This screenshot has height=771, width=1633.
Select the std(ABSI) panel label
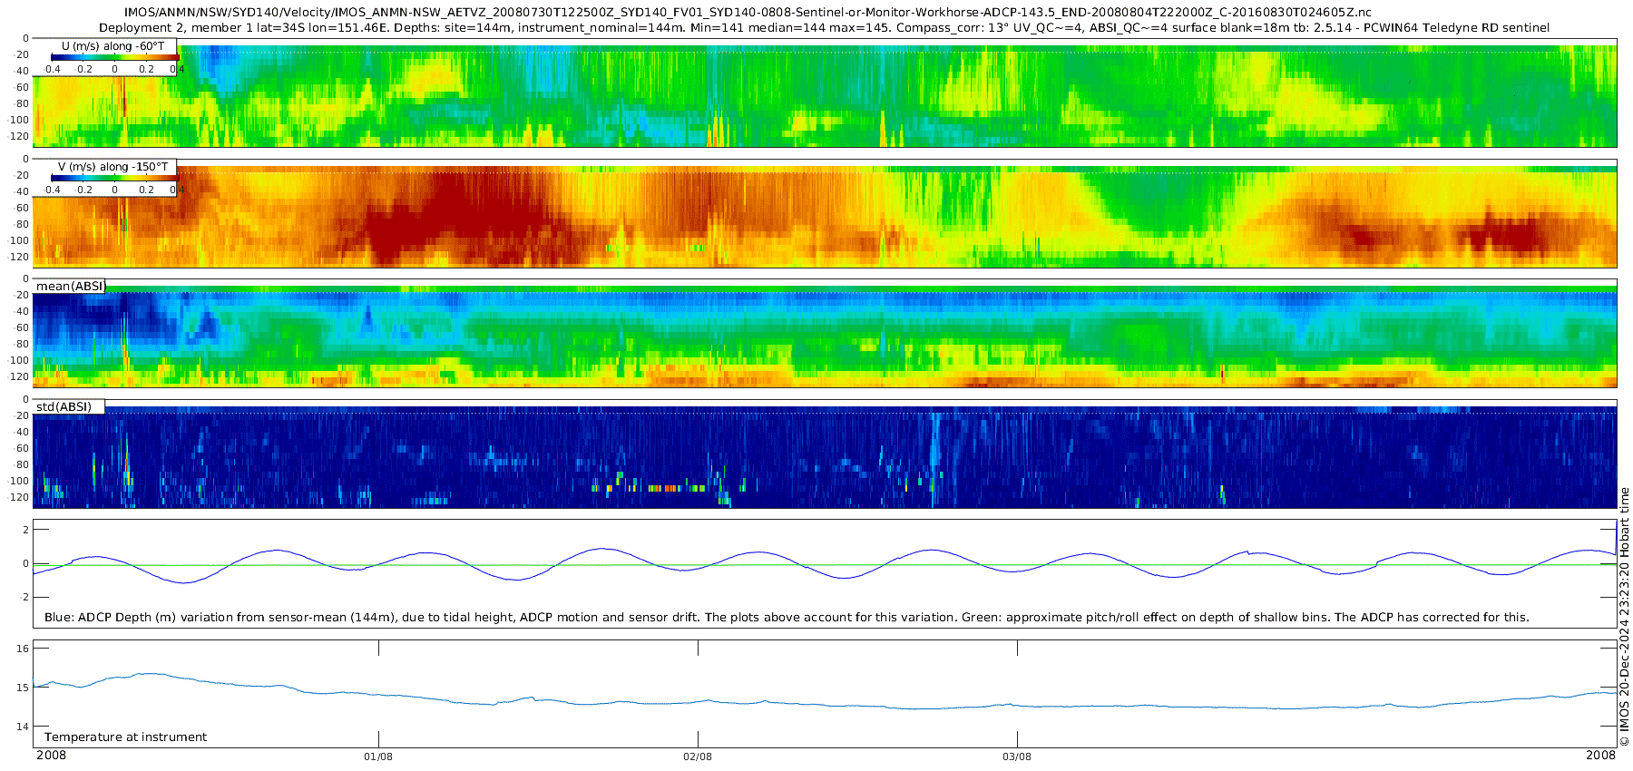tap(64, 406)
